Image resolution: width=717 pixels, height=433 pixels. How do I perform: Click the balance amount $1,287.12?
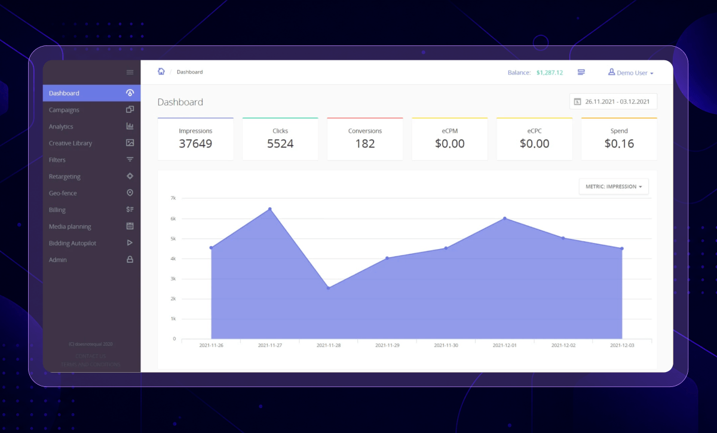[550, 73]
